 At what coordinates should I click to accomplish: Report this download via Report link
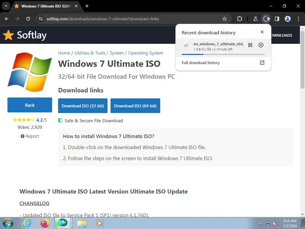[x=30, y=136]
